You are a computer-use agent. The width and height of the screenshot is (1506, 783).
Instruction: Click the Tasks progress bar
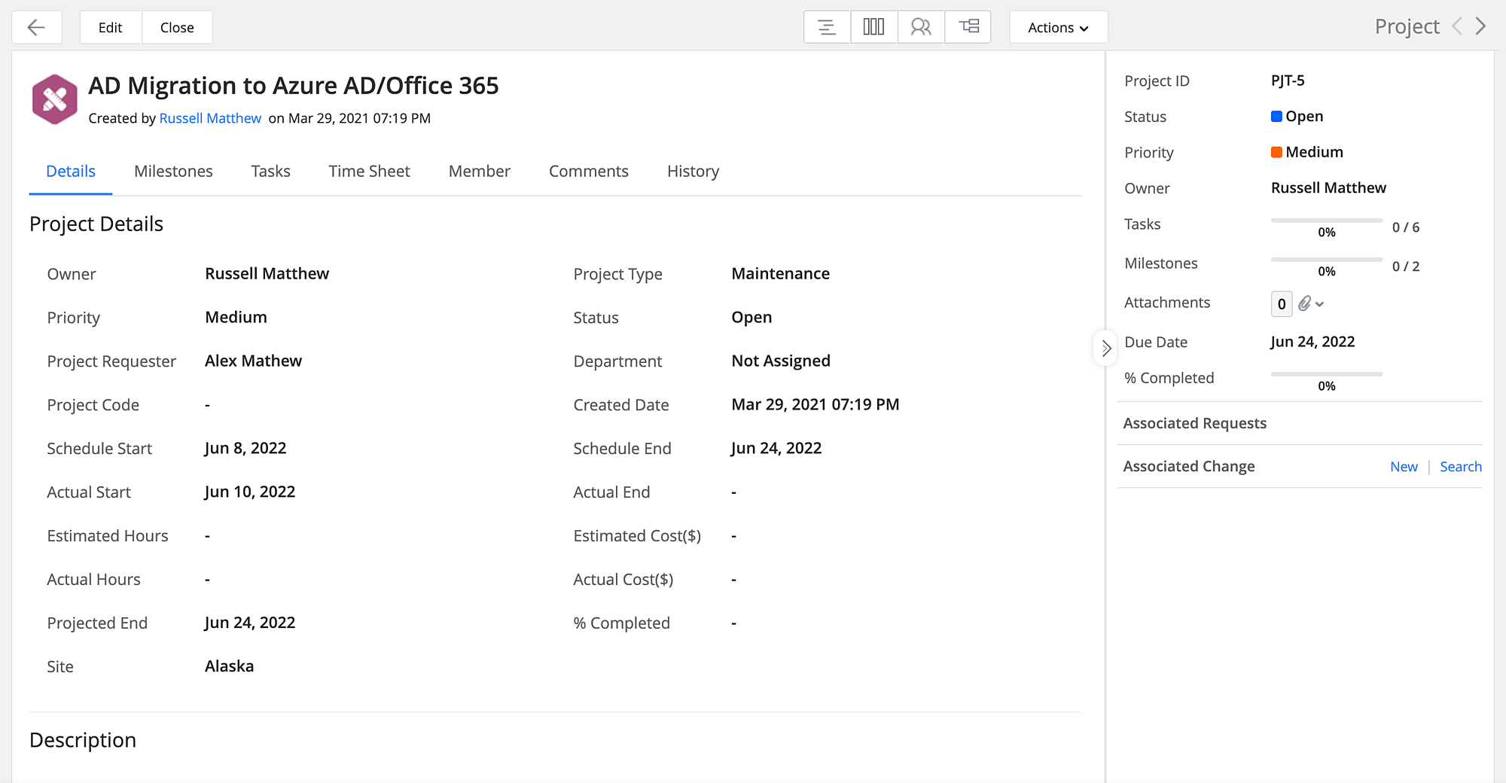(1326, 221)
